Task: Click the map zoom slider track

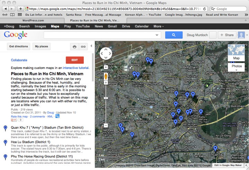Action: click(106, 104)
